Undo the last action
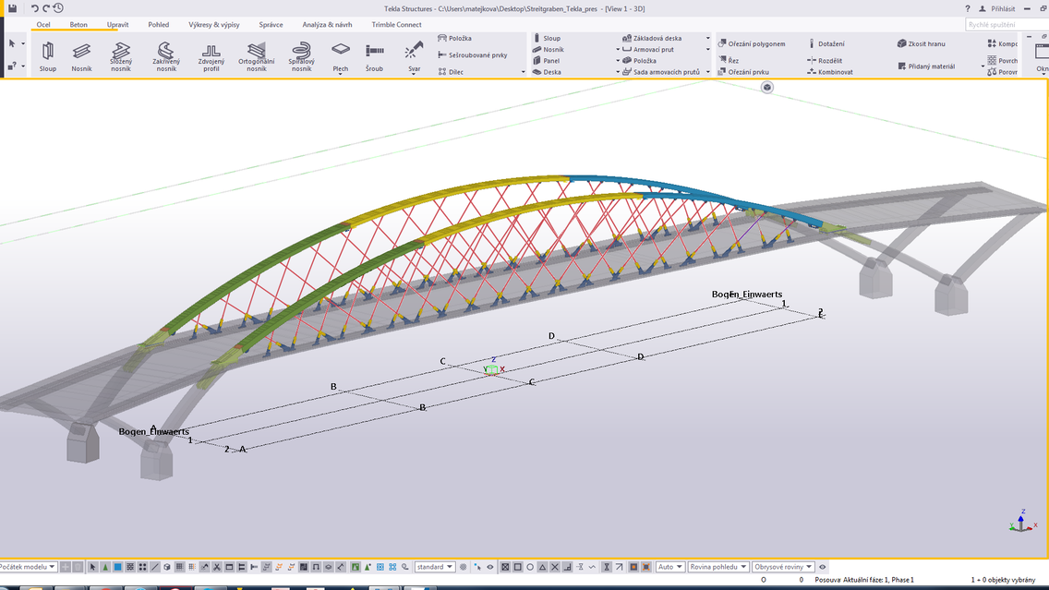 click(x=34, y=8)
